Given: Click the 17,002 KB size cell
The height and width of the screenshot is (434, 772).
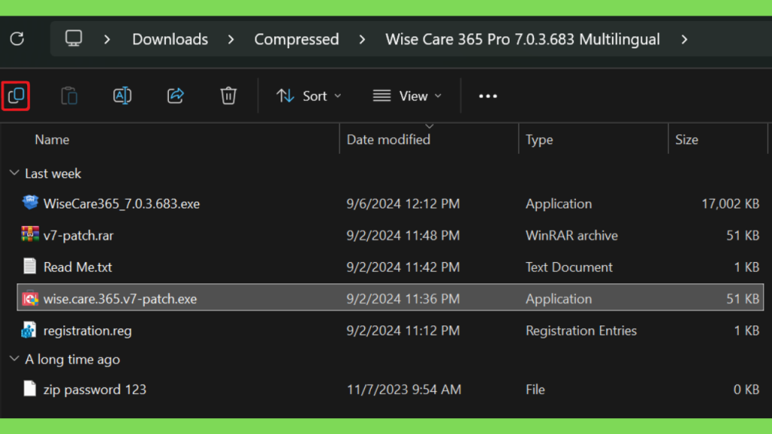Looking at the screenshot, I should pyautogui.click(x=730, y=203).
